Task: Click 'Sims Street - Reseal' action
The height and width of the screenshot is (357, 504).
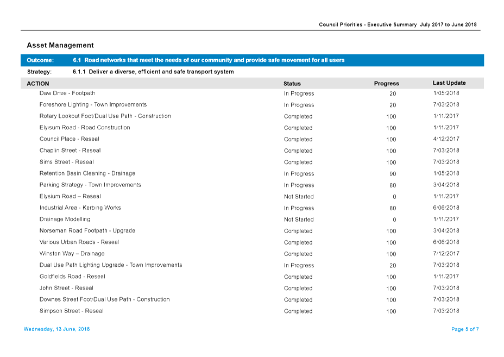Action: pyautogui.click(x=67, y=162)
